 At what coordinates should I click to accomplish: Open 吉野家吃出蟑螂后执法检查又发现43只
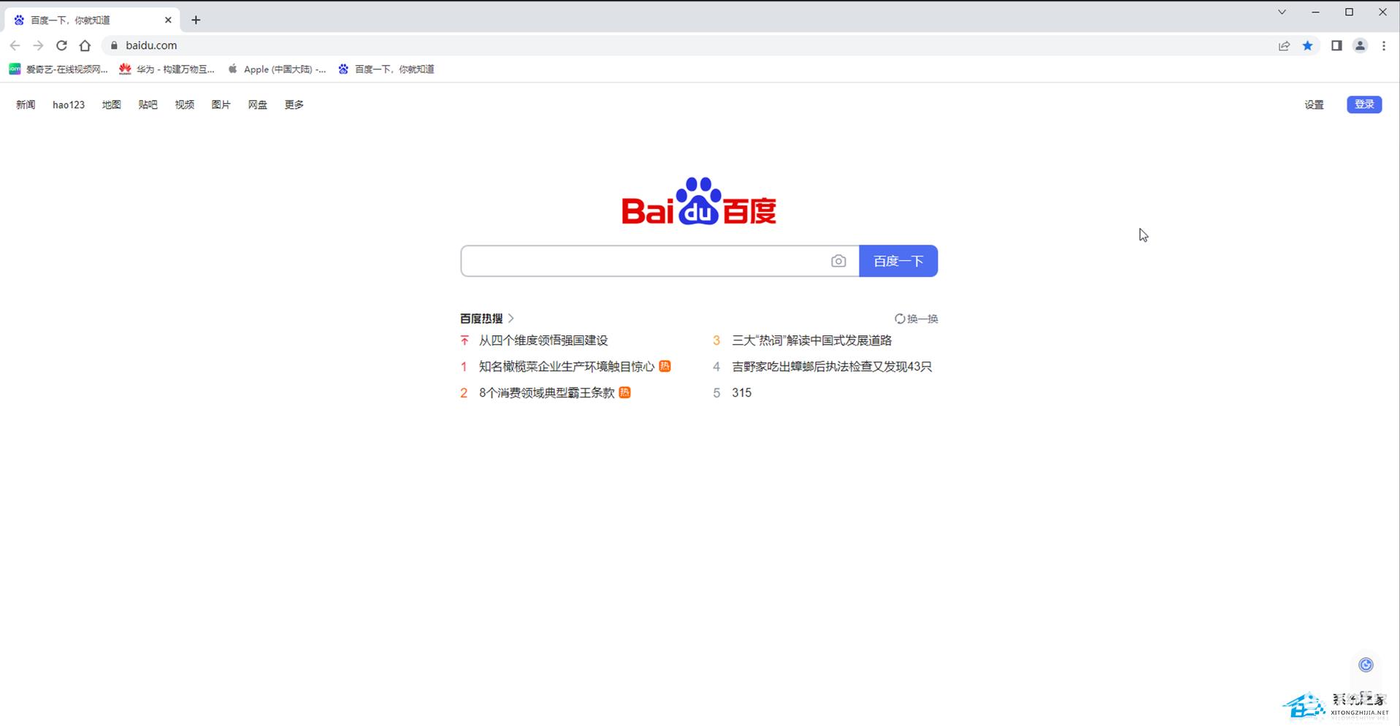click(832, 367)
